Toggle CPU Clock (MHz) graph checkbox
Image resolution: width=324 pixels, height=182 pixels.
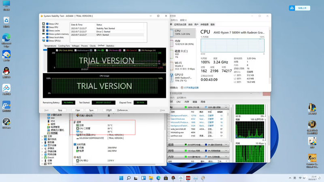[57, 50]
